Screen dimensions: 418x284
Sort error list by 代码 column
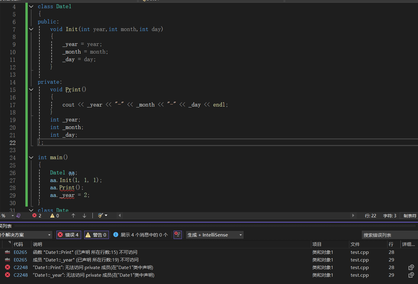(x=18, y=244)
